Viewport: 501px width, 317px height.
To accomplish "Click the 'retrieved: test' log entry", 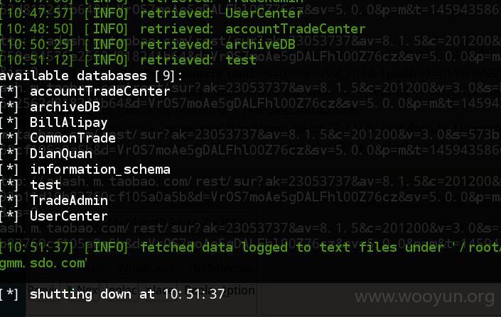I will pos(198,60).
